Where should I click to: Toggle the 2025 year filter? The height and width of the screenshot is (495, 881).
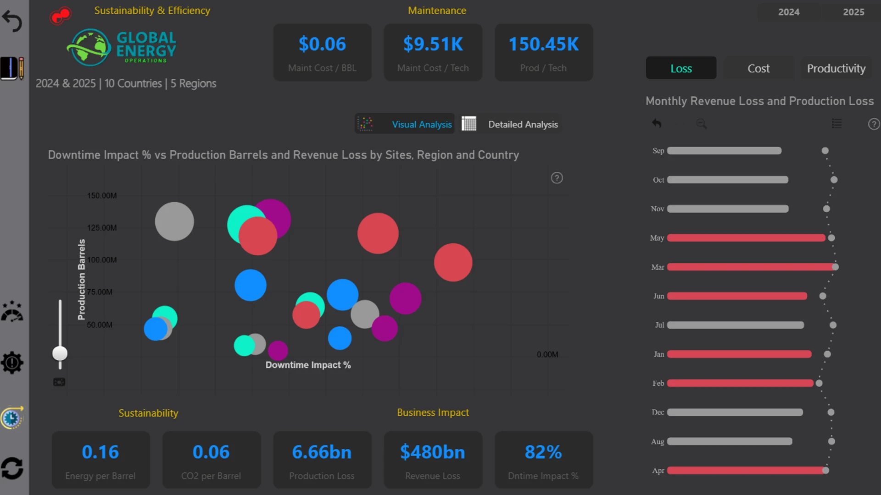point(853,12)
